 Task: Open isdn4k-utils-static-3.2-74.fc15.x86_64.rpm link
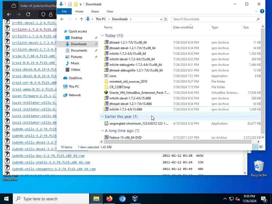pos(51,162)
